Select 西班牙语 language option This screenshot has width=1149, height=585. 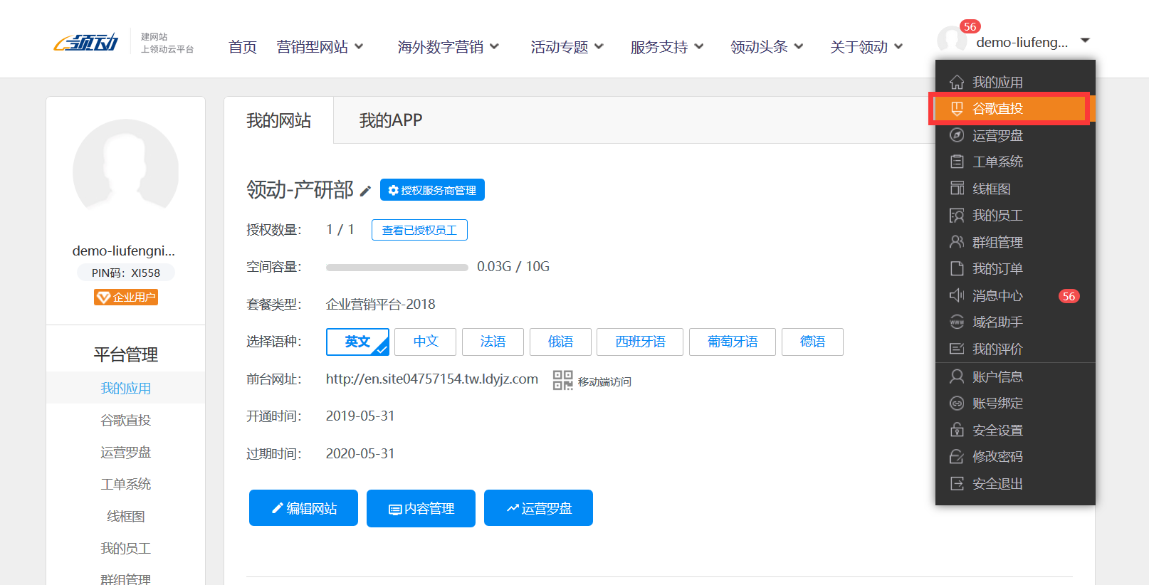(639, 342)
